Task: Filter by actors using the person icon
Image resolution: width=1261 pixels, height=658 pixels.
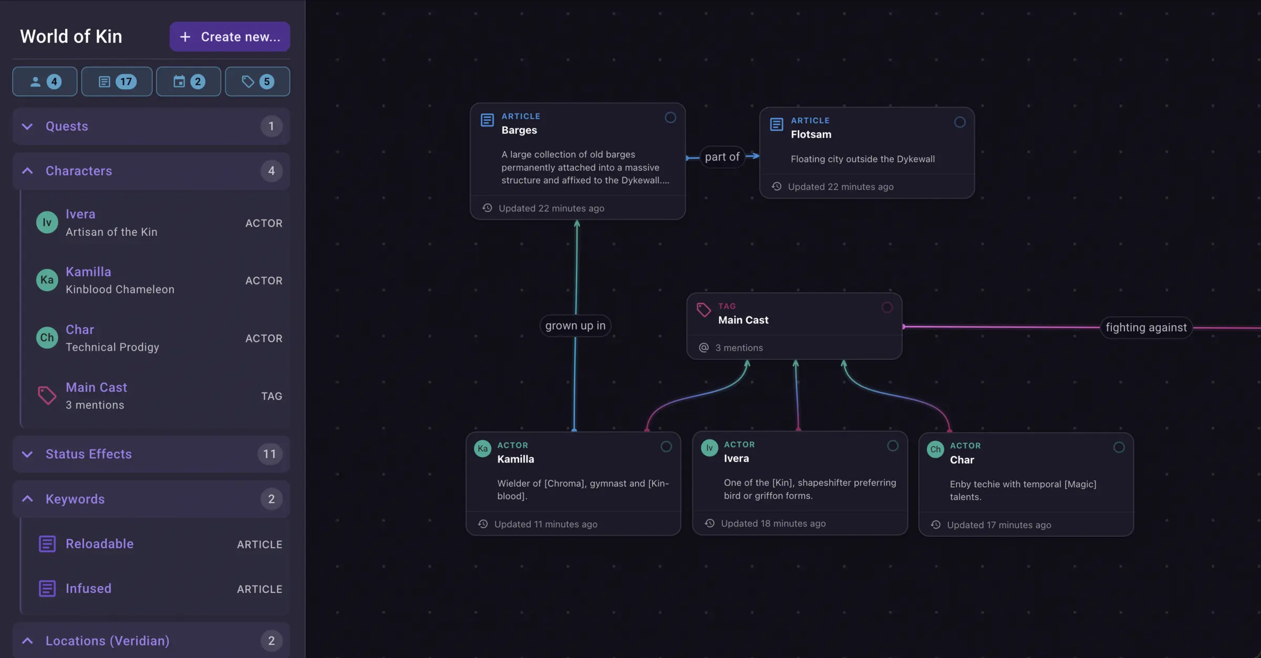Action: tap(45, 81)
